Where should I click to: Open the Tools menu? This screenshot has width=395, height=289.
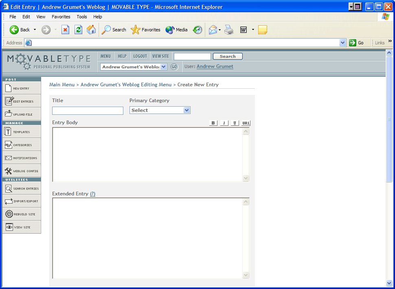point(82,17)
